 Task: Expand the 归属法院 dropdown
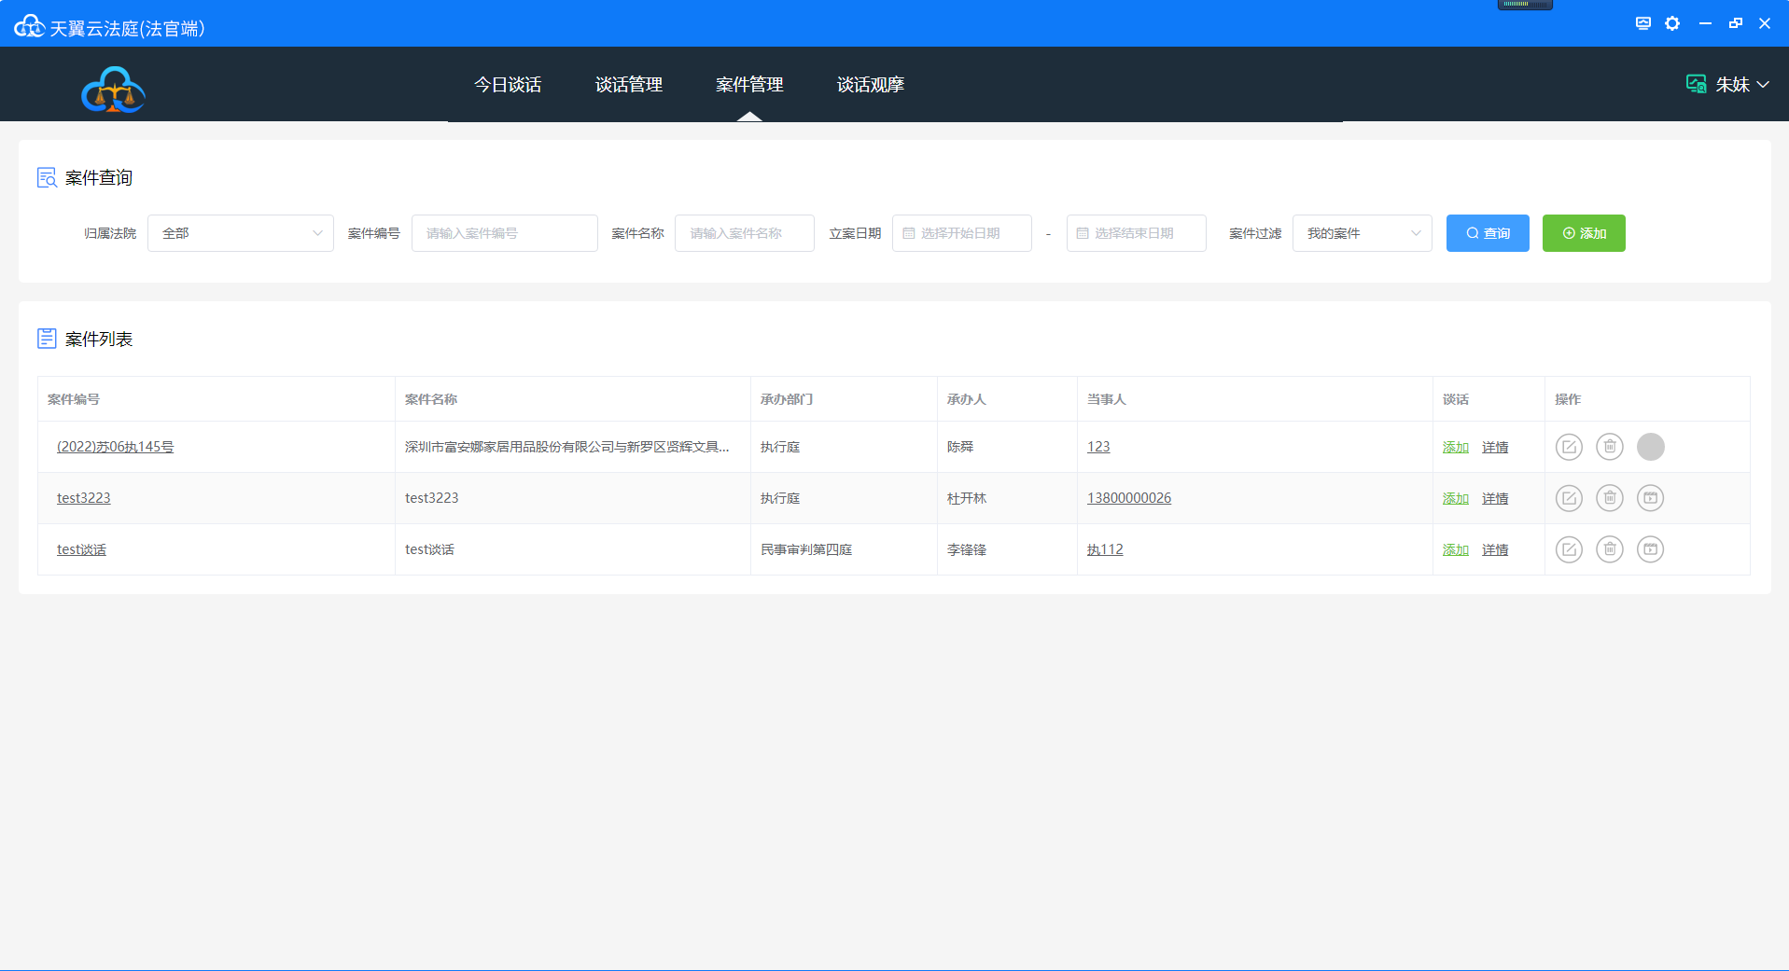240,233
